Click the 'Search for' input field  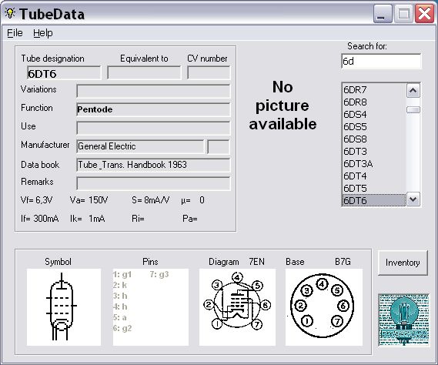tap(381, 61)
